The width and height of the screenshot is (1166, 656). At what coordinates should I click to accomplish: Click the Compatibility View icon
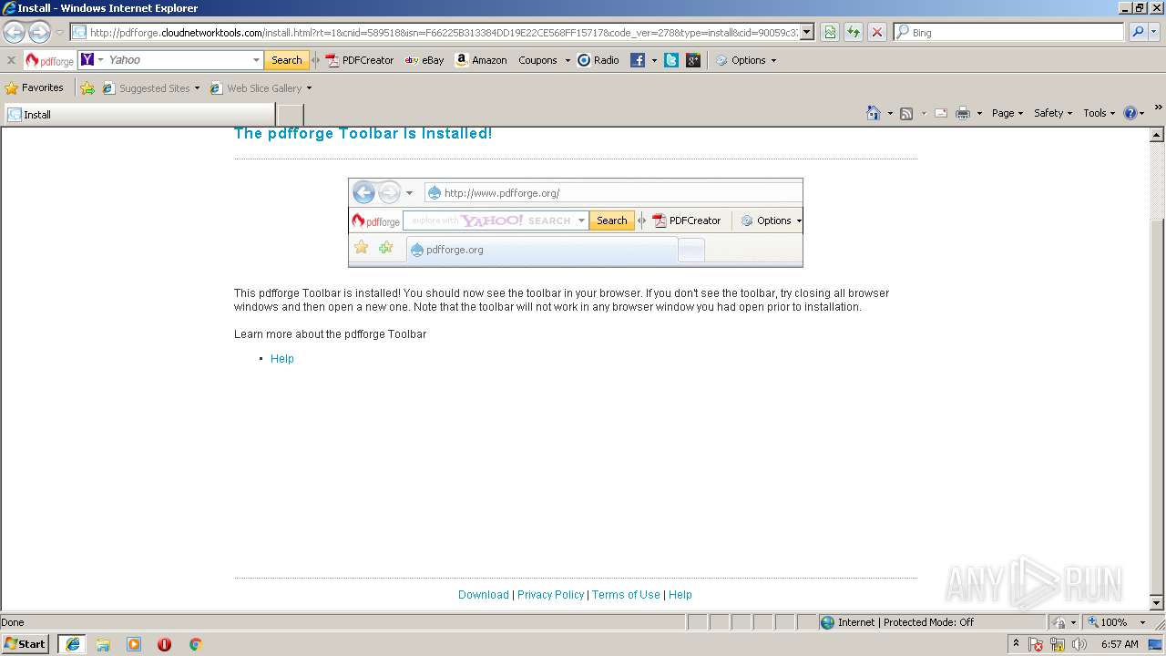[x=830, y=33]
